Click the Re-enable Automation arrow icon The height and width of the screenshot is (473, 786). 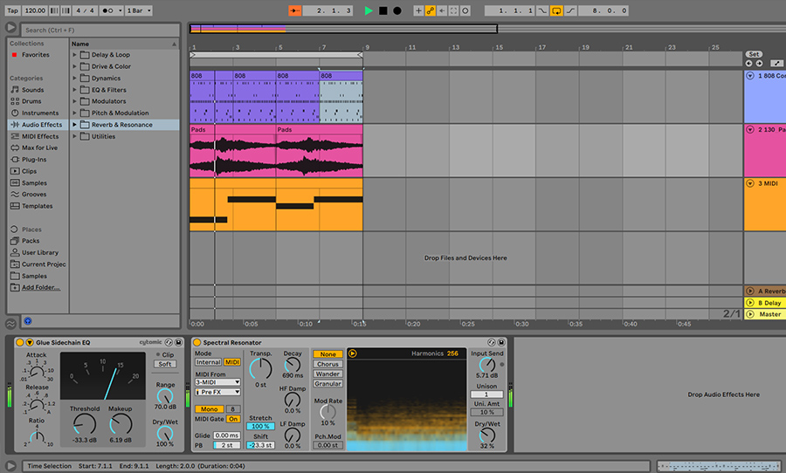pyautogui.click(x=442, y=10)
